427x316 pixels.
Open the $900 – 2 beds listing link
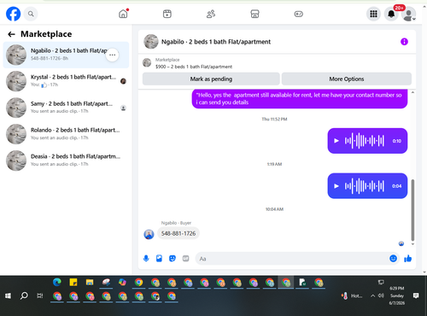(x=194, y=67)
